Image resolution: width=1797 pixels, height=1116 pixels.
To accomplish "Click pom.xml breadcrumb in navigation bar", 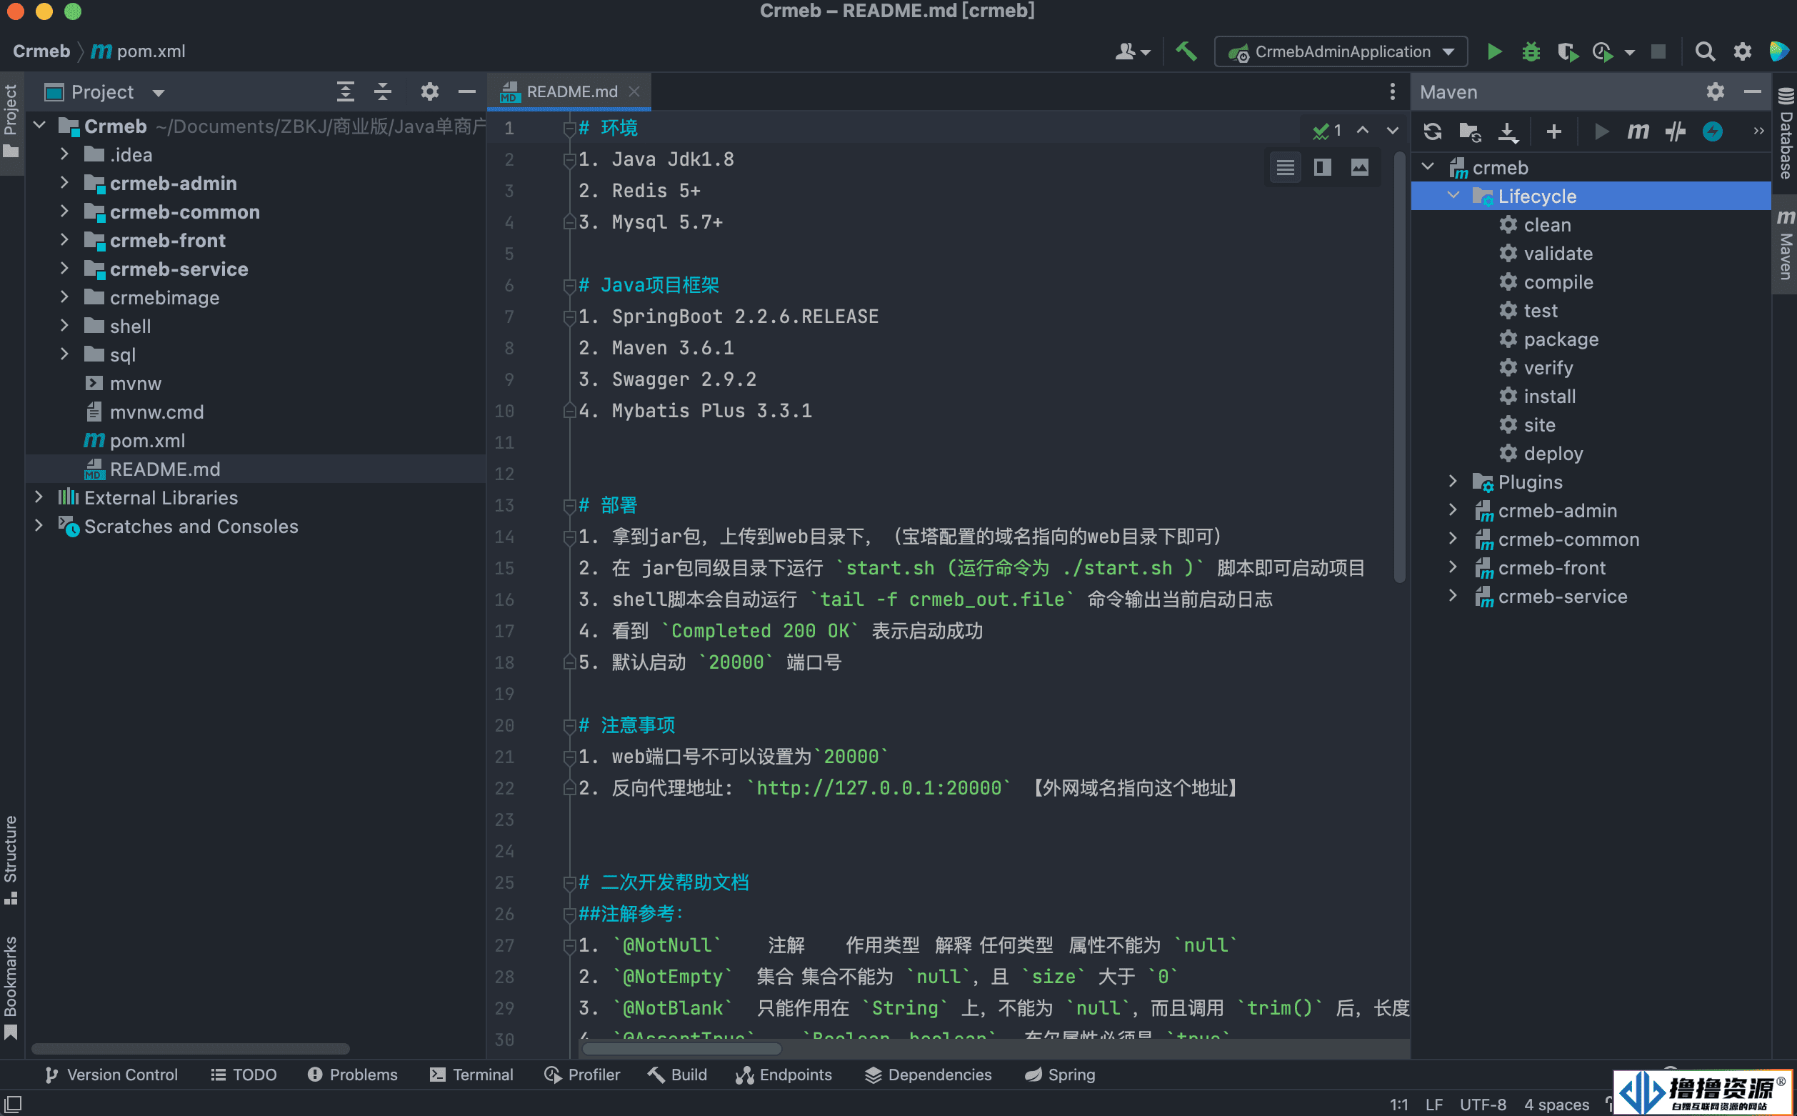I will pyautogui.click(x=138, y=51).
